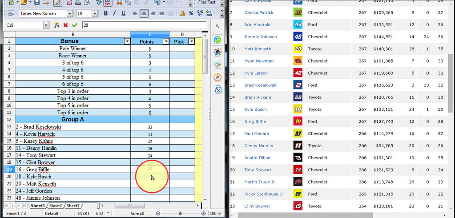Click the zoom slider handle
This screenshot has height=218, width=455.
(180, 214)
